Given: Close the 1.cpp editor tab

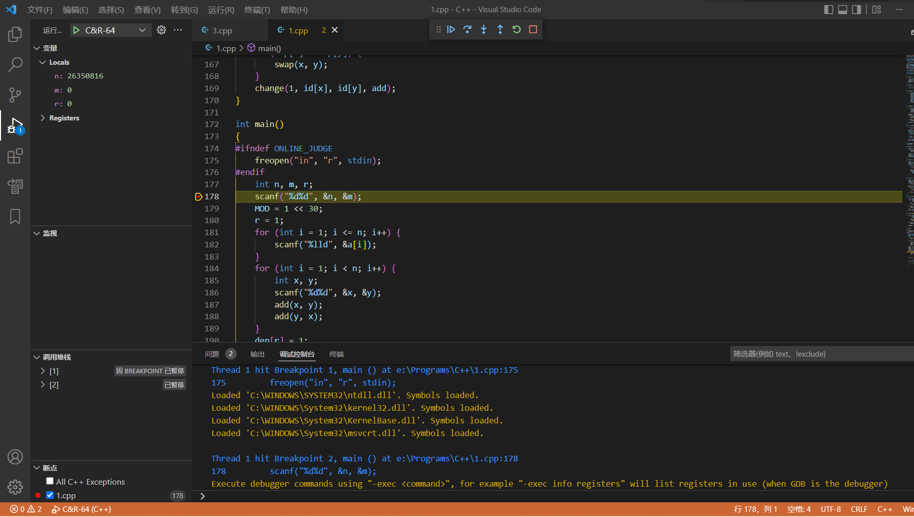Looking at the screenshot, I should pyautogui.click(x=335, y=30).
